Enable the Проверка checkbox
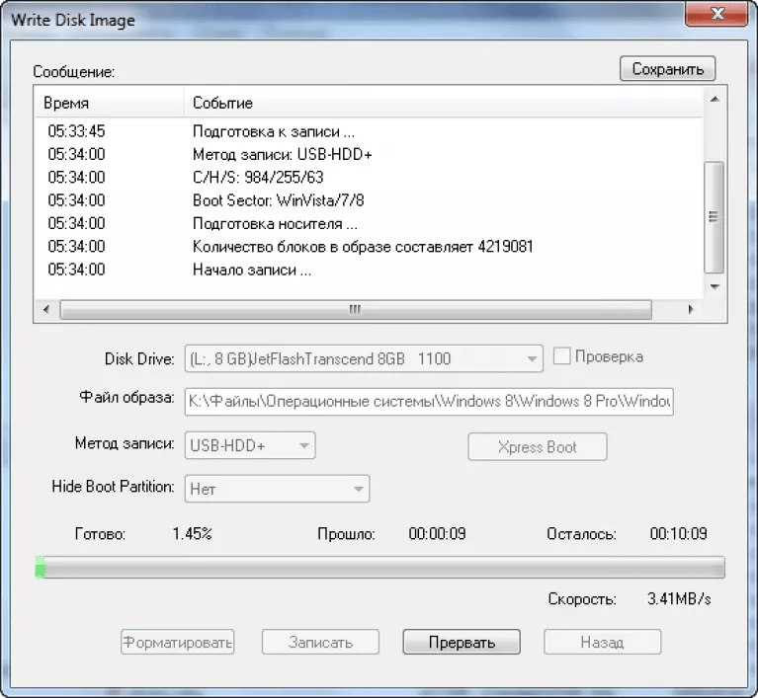Image resolution: width=758 pixels, height=698 pixels. tap(561, 356)
